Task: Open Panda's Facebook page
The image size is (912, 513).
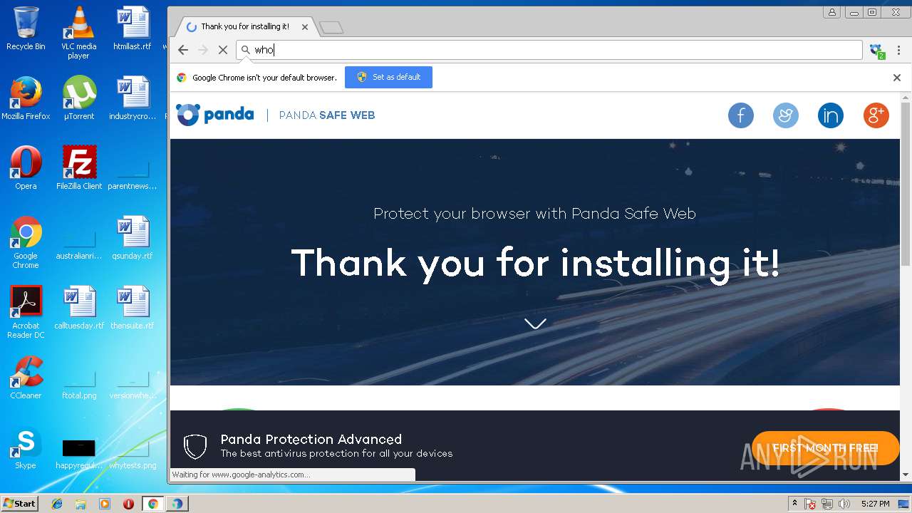Action: [741, 115]
